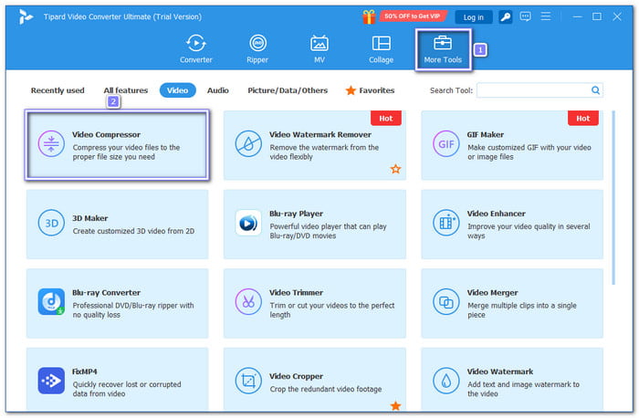Screen dimensions: 639x418
Task: Click the search magnifier icon
Action: (x=595, y=90)
